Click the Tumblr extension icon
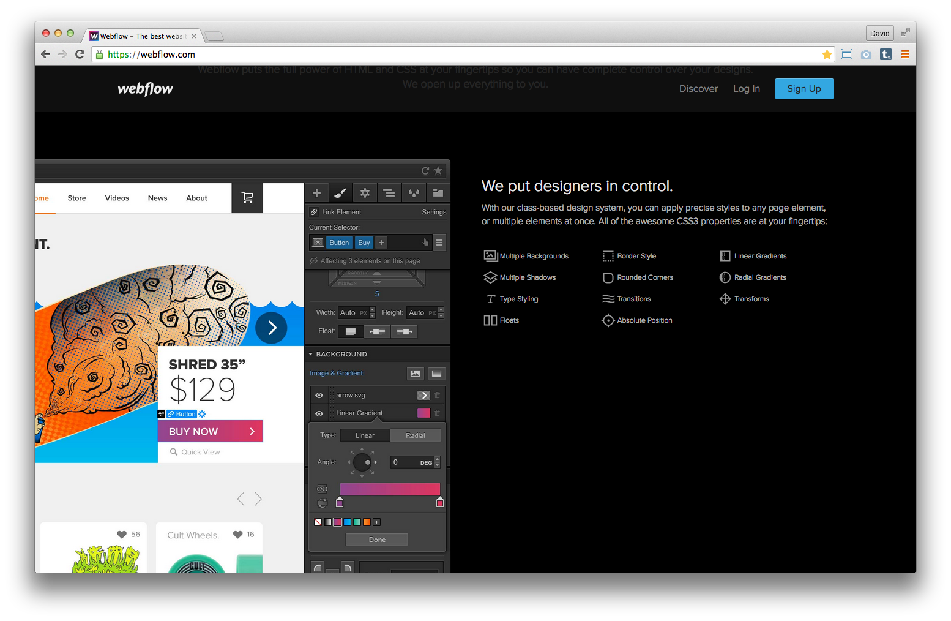951x621 pixels. (886, 55)
